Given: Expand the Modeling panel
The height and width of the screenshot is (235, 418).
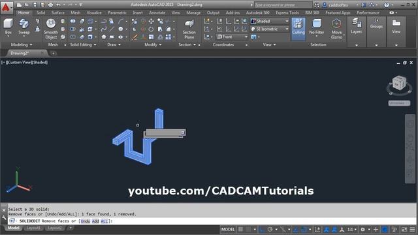Looking at the screenshot, I should click(22, 45).
